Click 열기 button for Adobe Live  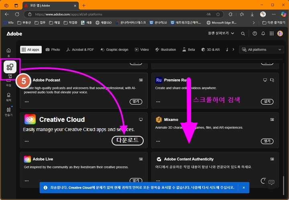136,180
